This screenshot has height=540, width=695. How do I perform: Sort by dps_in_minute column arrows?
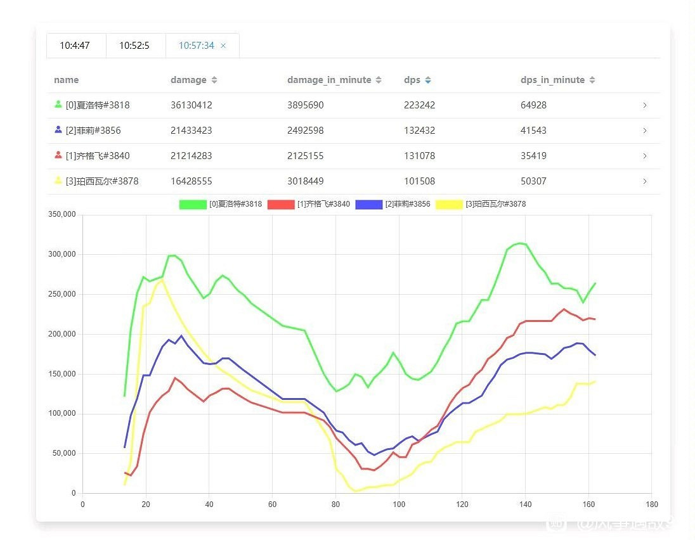click(592, 80)
